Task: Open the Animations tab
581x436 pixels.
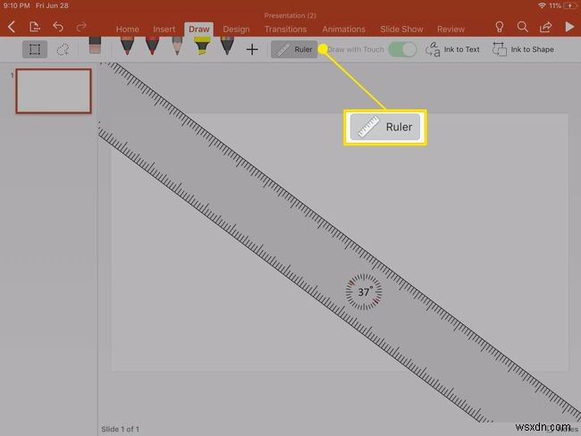Action: tap(343, 29)
